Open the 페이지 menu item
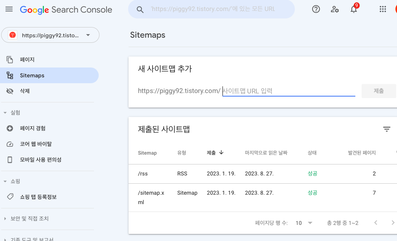 click(x=49, y=60)
